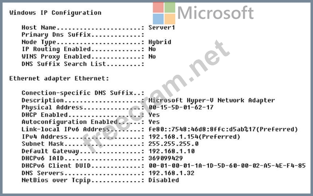
Task: Click the Physical Address 00-15-5D-01-62-17
Action: 181,108
